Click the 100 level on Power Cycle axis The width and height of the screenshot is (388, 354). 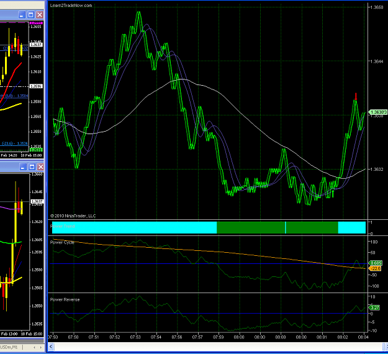374,242
